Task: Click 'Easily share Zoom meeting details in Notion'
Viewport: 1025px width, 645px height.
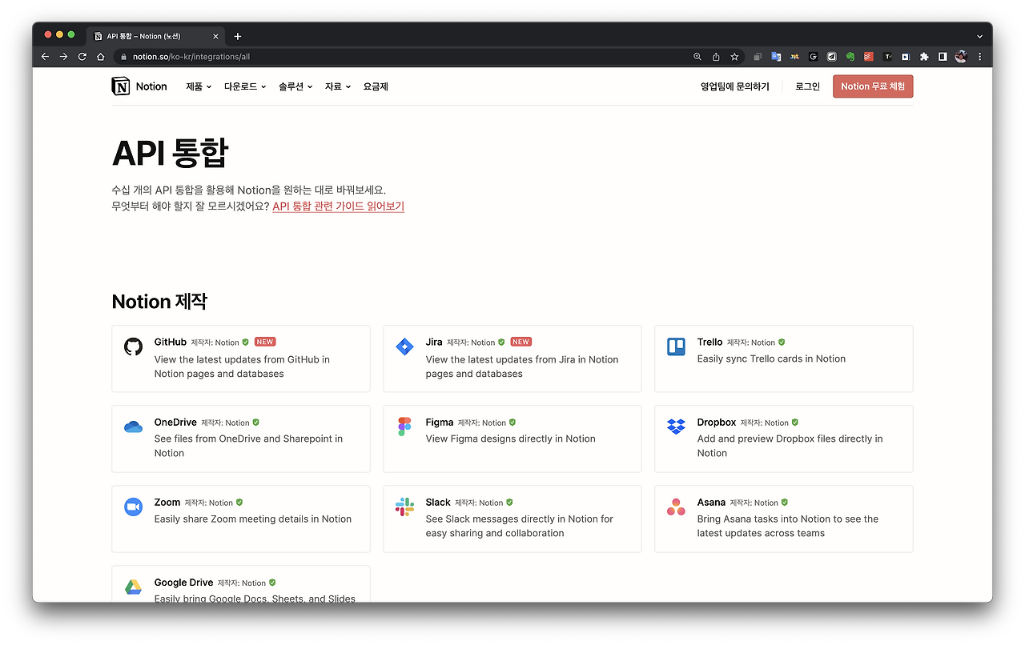Action: [253, 519]
